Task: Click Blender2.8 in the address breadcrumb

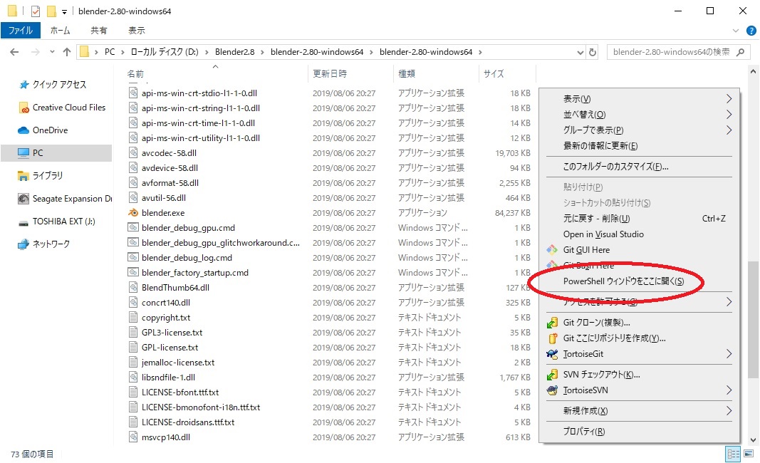Action: (234, 52)
